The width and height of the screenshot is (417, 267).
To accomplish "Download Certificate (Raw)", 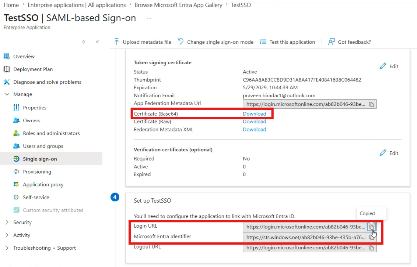I will (254, 122).
